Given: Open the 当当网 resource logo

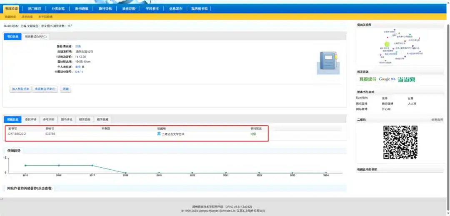Looking at the screenshot, I should [x=406, y=79].
